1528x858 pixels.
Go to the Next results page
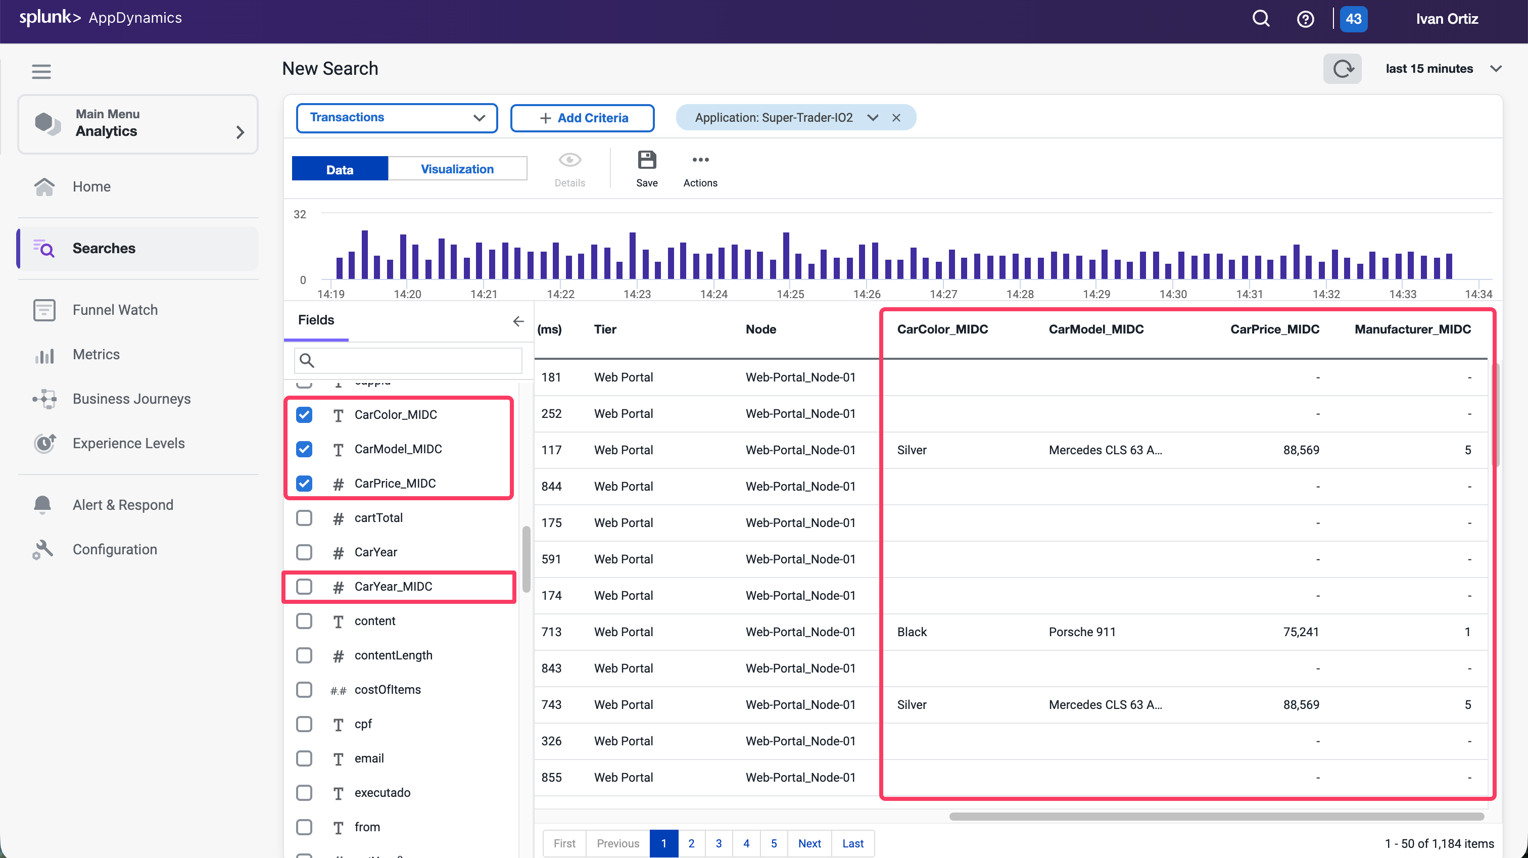coord(809,843)
